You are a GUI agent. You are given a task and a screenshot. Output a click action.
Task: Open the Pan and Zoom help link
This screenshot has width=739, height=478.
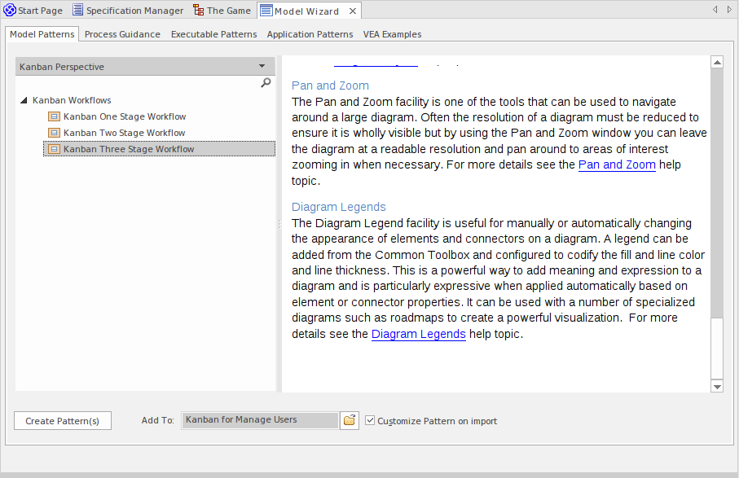(x=616, y=164)
